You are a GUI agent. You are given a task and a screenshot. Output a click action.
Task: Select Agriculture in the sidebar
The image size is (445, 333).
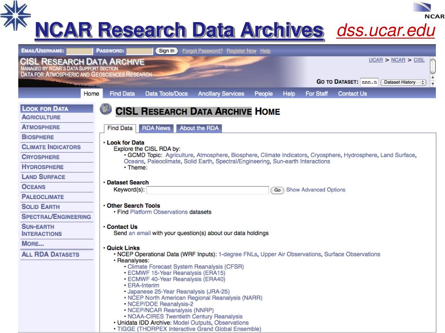pos(41,117)
